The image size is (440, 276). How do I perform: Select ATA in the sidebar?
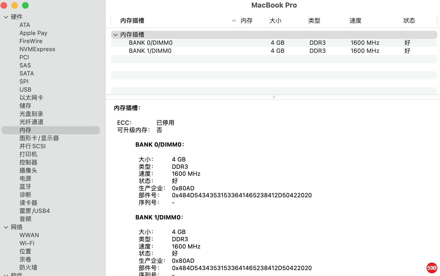coord(25,25)
